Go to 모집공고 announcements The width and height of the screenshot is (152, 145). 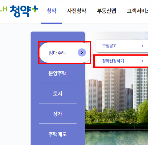click(122, 46)
